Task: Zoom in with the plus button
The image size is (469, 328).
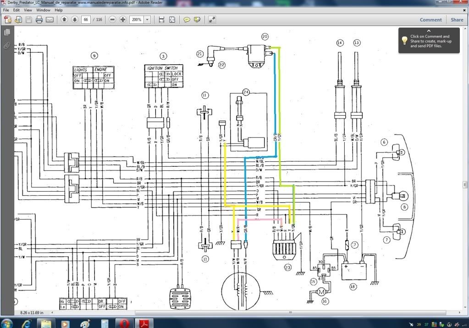Action: 122,19
